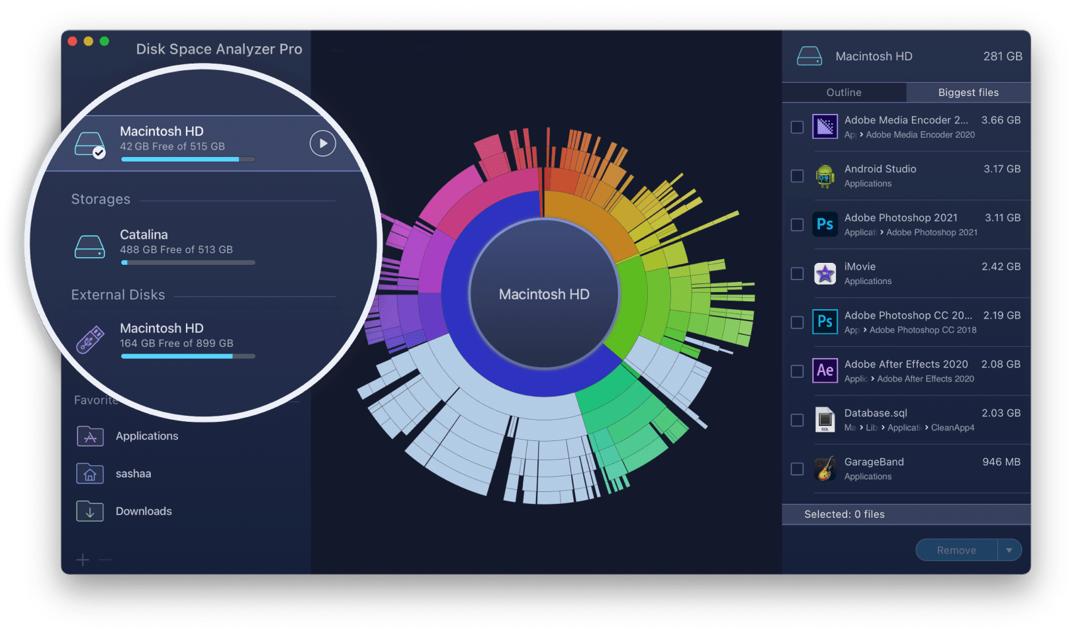
Task: Click the external USB disk icon
Action: [89, 340]
